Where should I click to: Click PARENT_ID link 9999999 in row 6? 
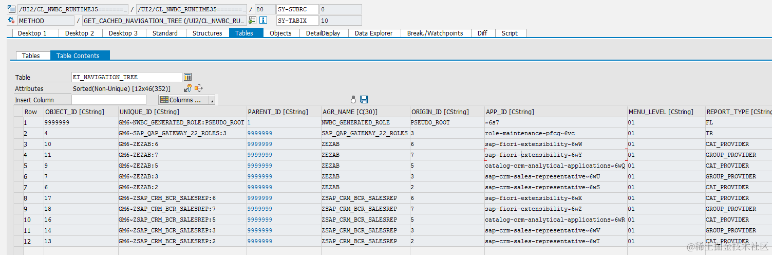(259, 176)
